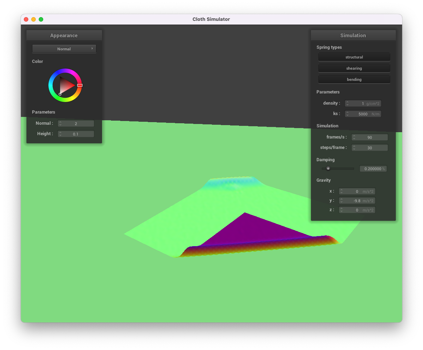Click the frames/s value field
Viewport: 423px width, 350px height.
coord(370,137)
